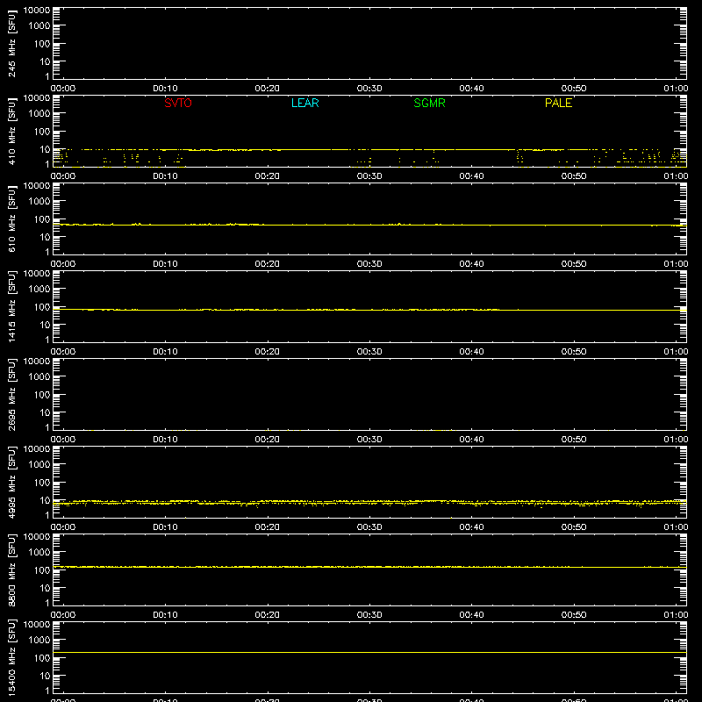Click the 410 MHz [SFU] axis title
The width and height of the screenshot is (702, 702).
[11, 131]
